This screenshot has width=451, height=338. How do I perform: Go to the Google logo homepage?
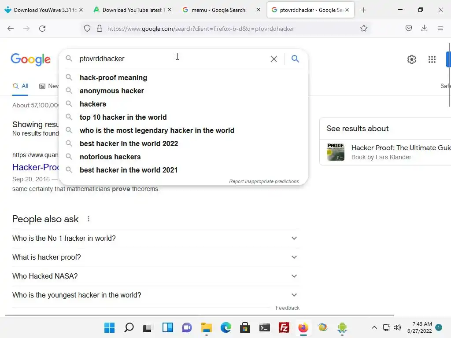(31, 59)
